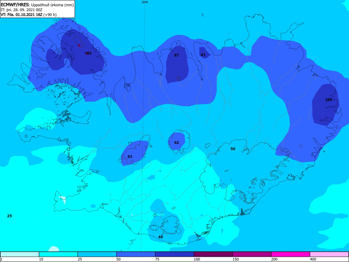The width and height of the screenshot is (349, 262).
Task: Click the small red maximum spot in Westfjords
Action: pyautogui.click(x=79, y=45)
